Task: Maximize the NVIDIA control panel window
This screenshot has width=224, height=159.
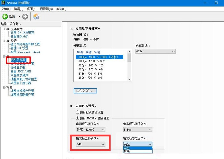Action: (216, 3)
